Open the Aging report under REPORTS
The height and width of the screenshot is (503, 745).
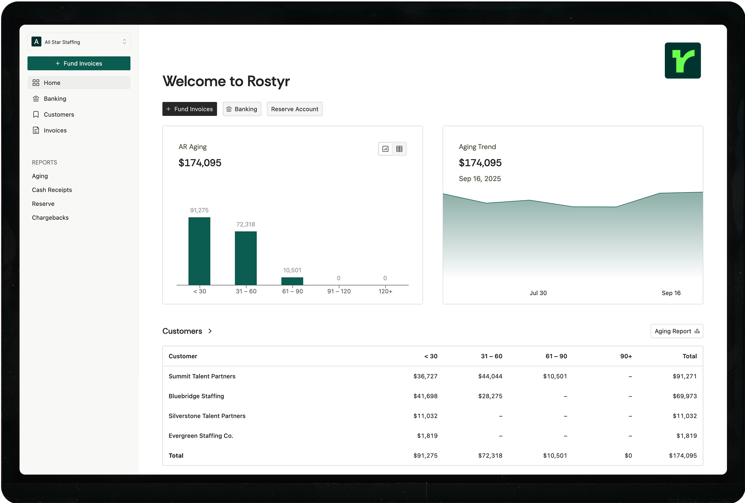(x=40, y=176)
